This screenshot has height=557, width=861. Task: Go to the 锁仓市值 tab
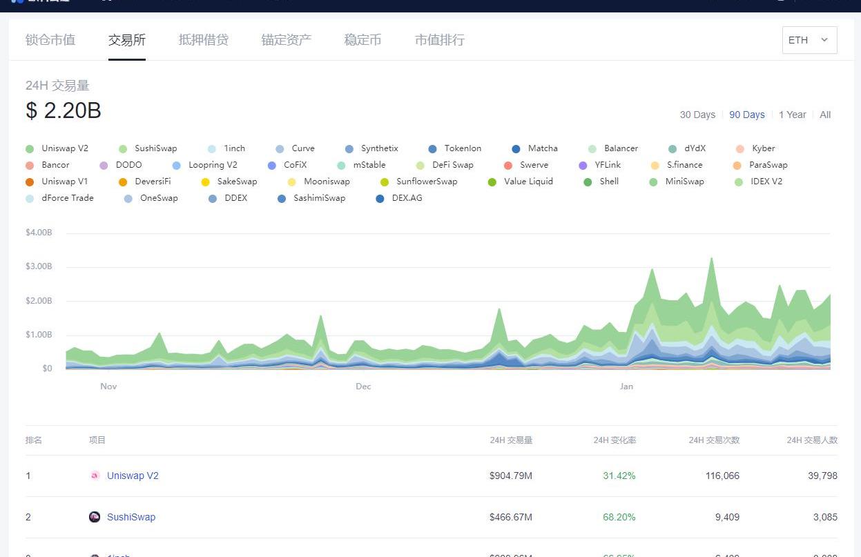tap(50, 40)
